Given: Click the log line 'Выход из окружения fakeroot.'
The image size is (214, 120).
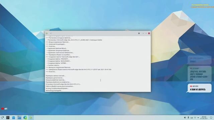Looking at the screenshot, I should coord(58,67).
